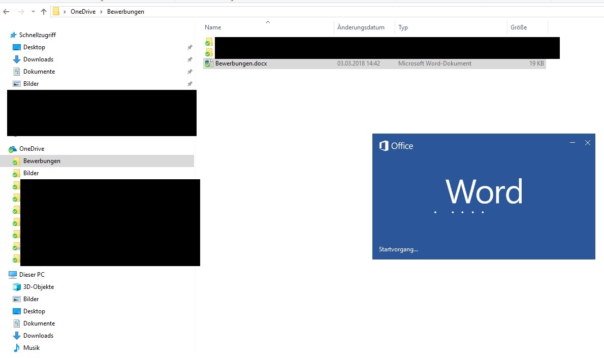Sort files by Änderungsdatum column
This screenshot has height=358, width=604.
[x=361, y=27]
